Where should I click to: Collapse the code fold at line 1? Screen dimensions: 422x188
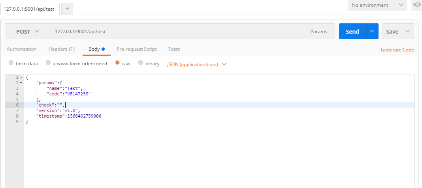(x=21, y=78)
